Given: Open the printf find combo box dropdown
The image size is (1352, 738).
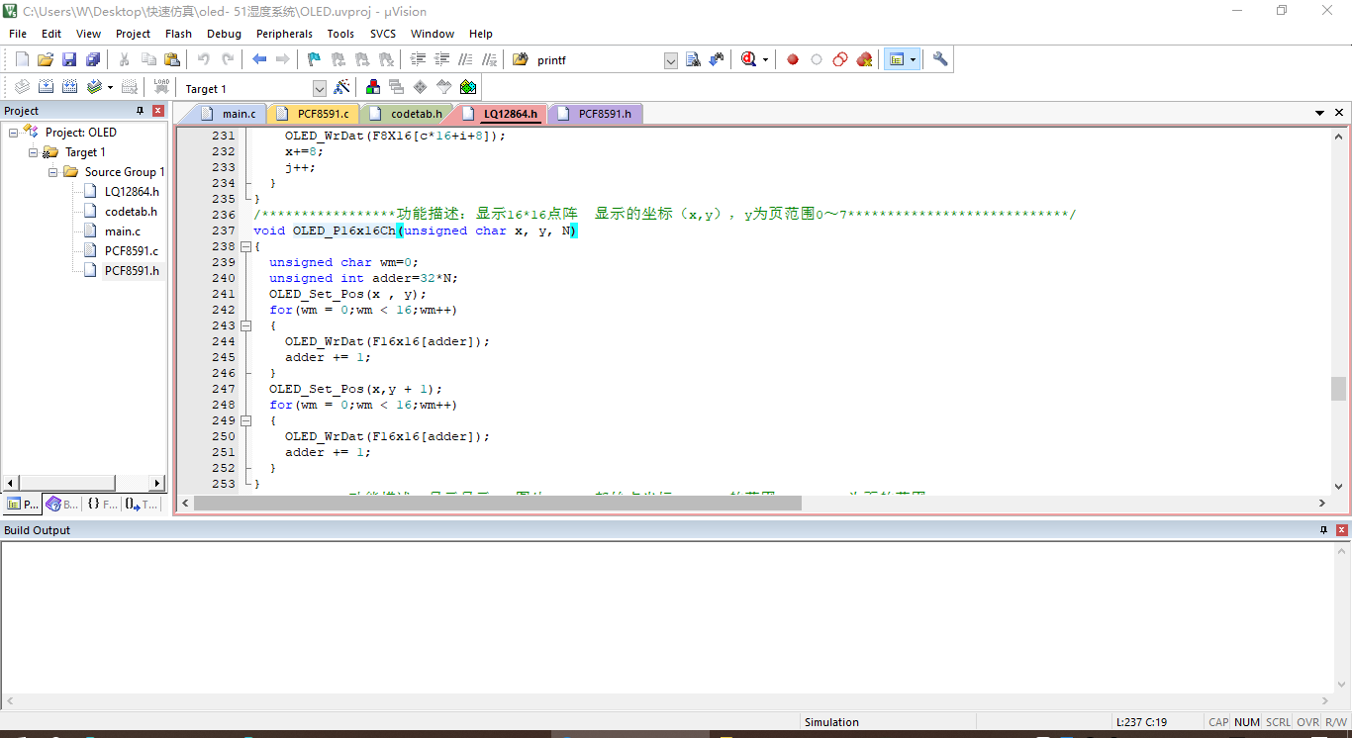Looking at the screenshot, I should click(x=670, y=60).
